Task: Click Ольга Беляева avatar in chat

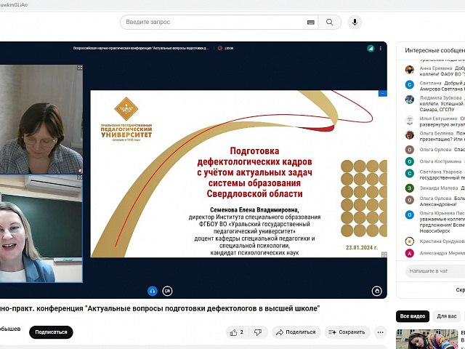Action: (410, 135)
